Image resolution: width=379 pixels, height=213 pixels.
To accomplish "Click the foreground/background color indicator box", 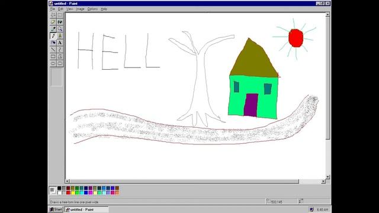I will click(x=53, y=191).
